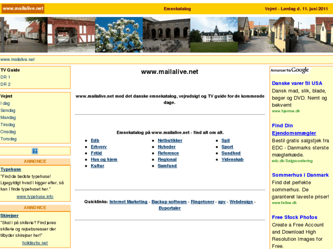Open the Edb category
This screenshot has height=249, width=333.
point(95,141)
